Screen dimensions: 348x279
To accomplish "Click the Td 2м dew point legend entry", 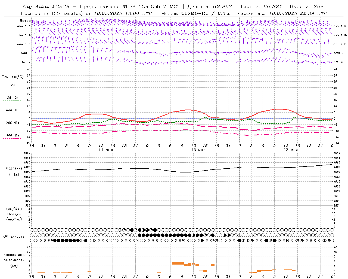I will coord(13,98).
